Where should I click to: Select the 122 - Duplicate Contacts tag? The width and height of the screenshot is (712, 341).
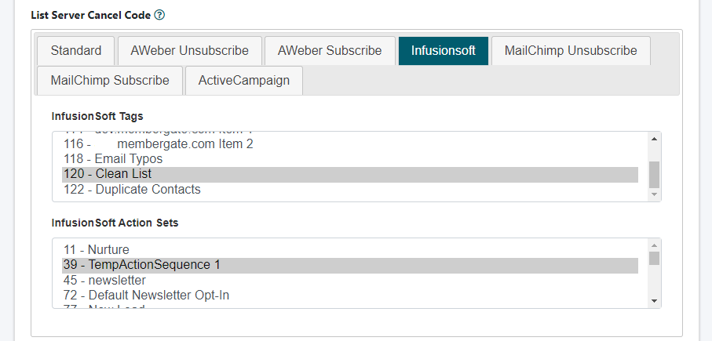[x=349, y=190]
